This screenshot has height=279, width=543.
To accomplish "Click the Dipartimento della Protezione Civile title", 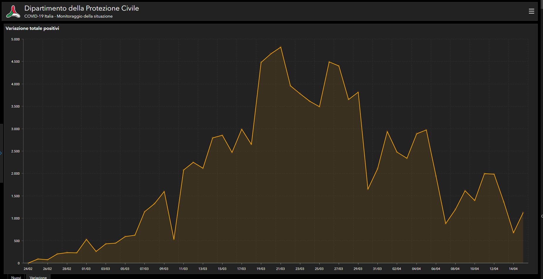I will pyautogui.click(x=82, y=8).
